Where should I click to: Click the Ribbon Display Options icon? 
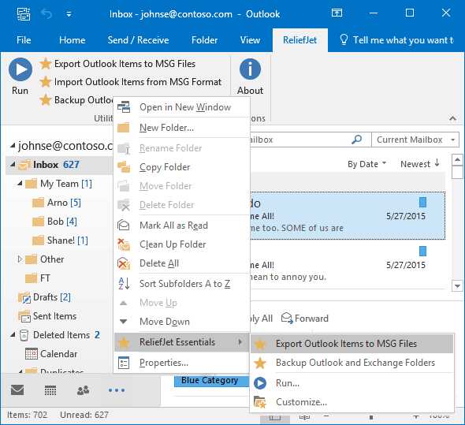(337, 13)
